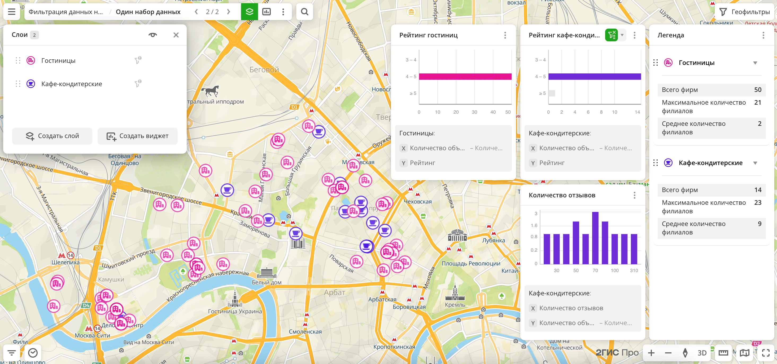Open the dashboard widgets icon
Viewport: 777px width, 364px height.
point(266,12)
